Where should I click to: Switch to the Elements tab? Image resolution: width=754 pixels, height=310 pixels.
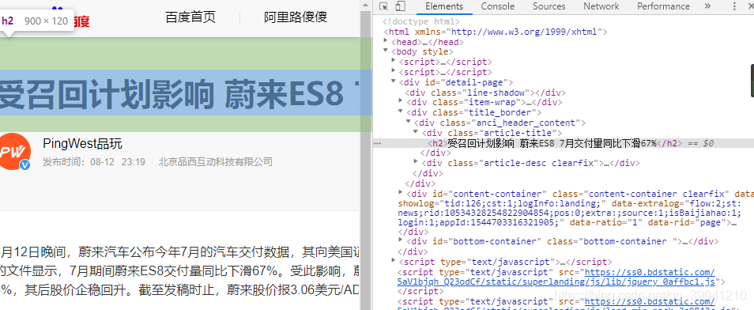444,6
